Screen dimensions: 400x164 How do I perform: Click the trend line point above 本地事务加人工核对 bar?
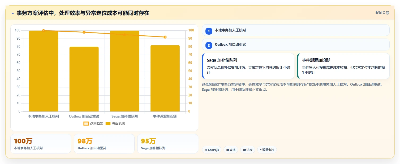click(x=44, y=31)
